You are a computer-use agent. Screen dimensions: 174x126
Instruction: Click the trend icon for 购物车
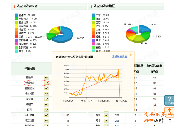[46, 104]
